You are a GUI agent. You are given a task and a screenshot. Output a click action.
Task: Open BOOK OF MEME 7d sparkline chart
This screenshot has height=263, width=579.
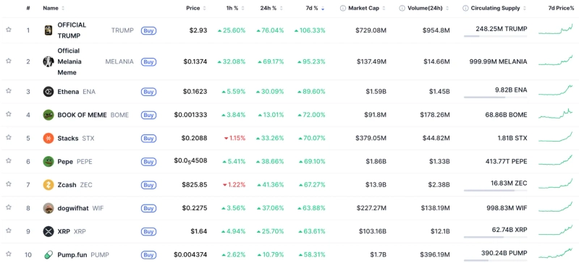[x=555, y=114]
